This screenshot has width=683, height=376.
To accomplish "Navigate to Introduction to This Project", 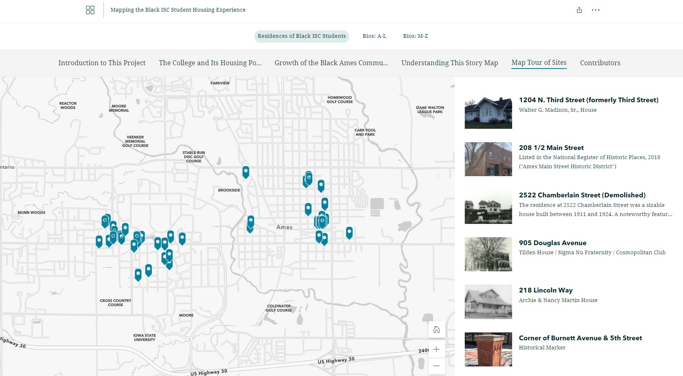I will 102,63.
